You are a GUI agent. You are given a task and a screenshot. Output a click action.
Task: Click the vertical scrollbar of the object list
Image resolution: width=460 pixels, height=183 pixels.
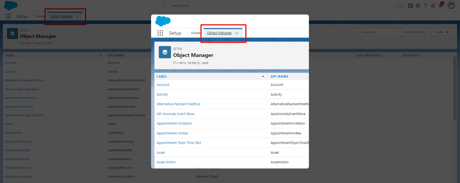coord(455,88)
